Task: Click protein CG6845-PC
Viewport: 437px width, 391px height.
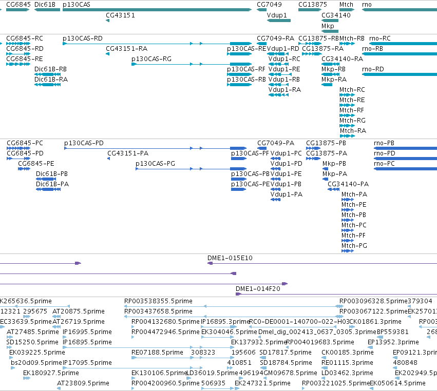Action: pyautogui.click(x=25, y=143)
